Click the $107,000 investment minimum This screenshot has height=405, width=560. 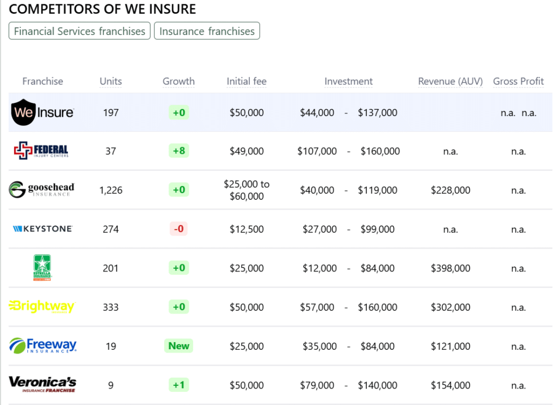(x=317, y=151)
